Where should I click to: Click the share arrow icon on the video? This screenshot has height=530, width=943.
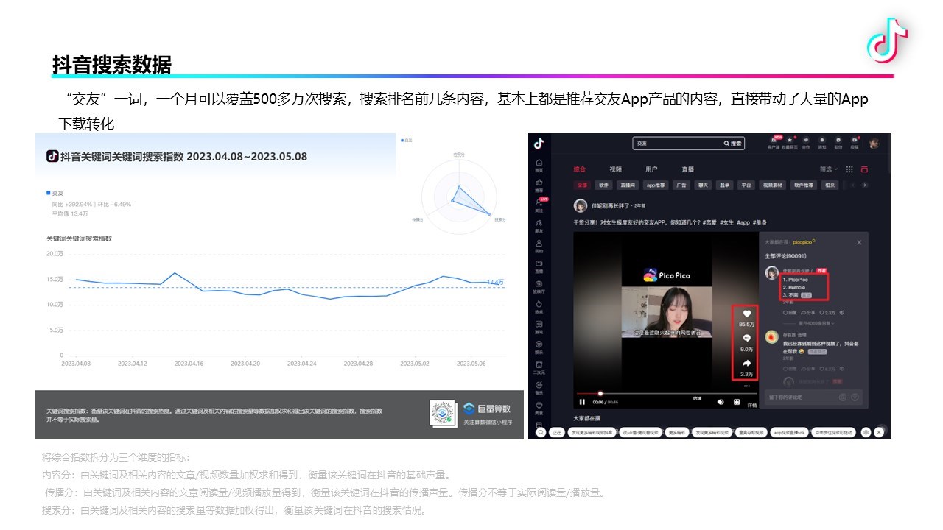pyautogui.click(x=746, y=364)
